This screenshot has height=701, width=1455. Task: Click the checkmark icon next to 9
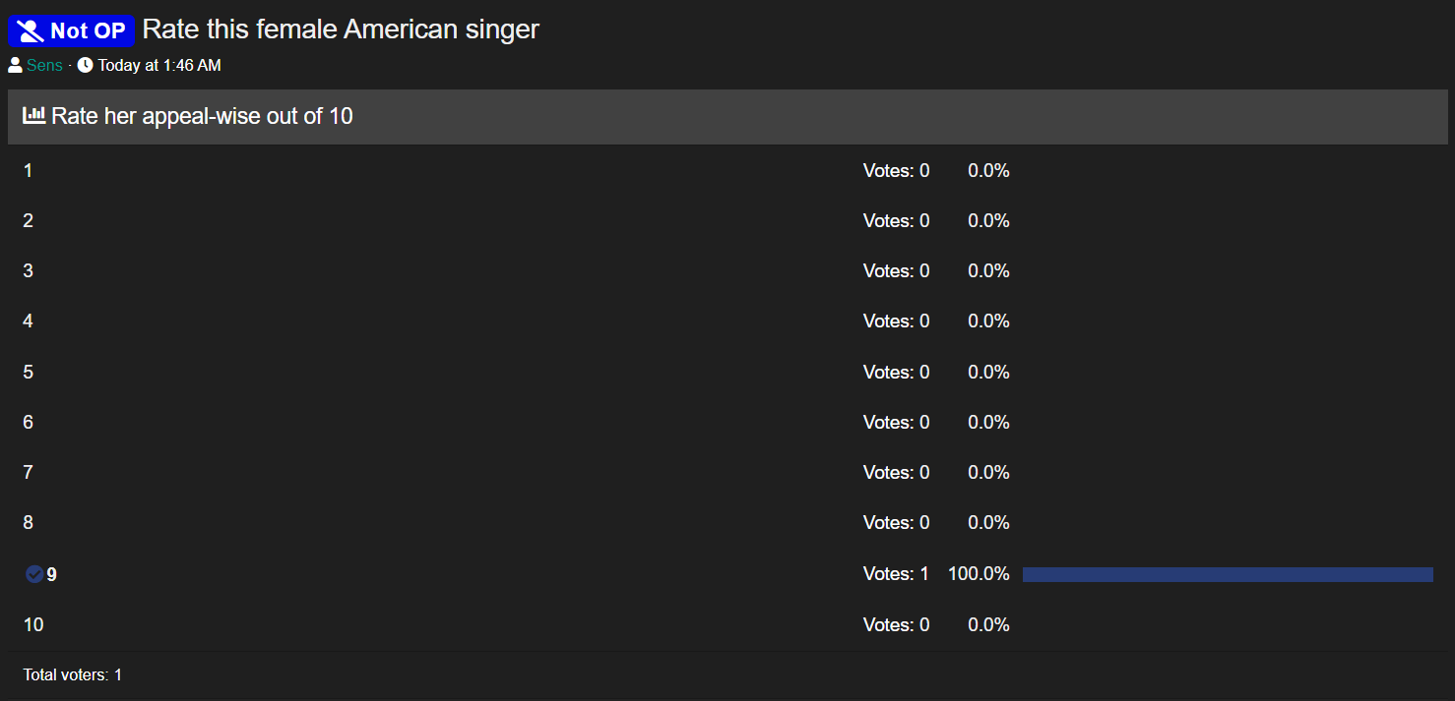(34, 574)
